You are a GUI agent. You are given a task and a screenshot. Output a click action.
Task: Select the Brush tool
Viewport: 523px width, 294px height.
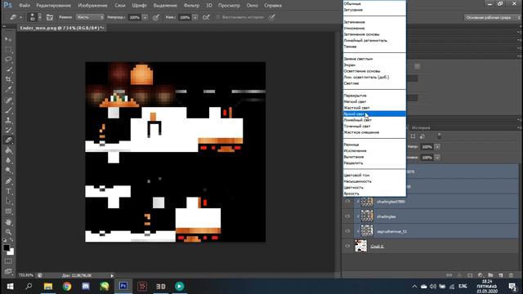[8, 110]
